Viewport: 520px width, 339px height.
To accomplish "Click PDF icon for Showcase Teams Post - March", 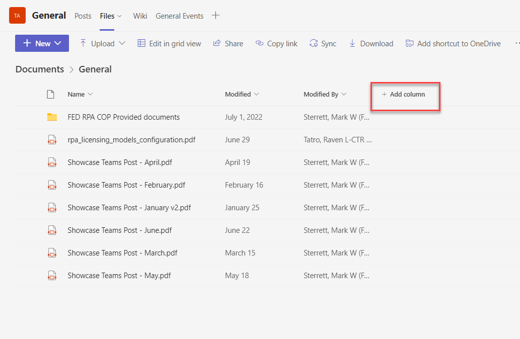I will pos(52,253).
